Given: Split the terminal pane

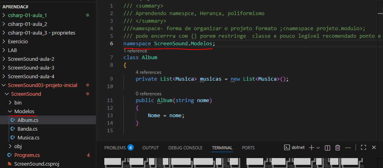Looking at the screenshot, I should pos(327,147).
